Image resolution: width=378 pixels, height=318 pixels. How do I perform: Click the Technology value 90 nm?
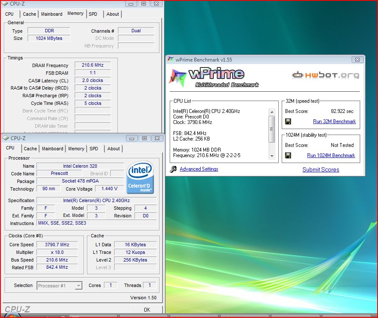click(48, 189)
